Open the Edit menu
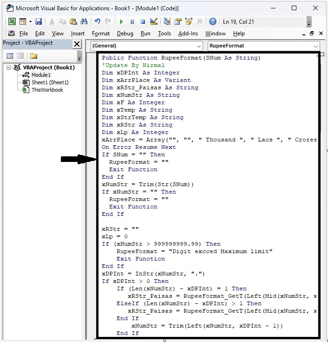The image size is (328, 342). pos(40,34)
